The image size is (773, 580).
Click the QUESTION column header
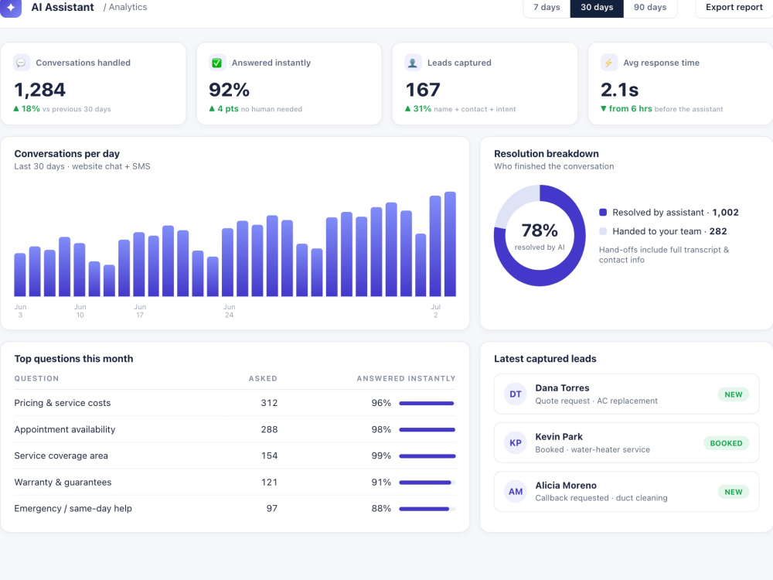tap(36, 379)
